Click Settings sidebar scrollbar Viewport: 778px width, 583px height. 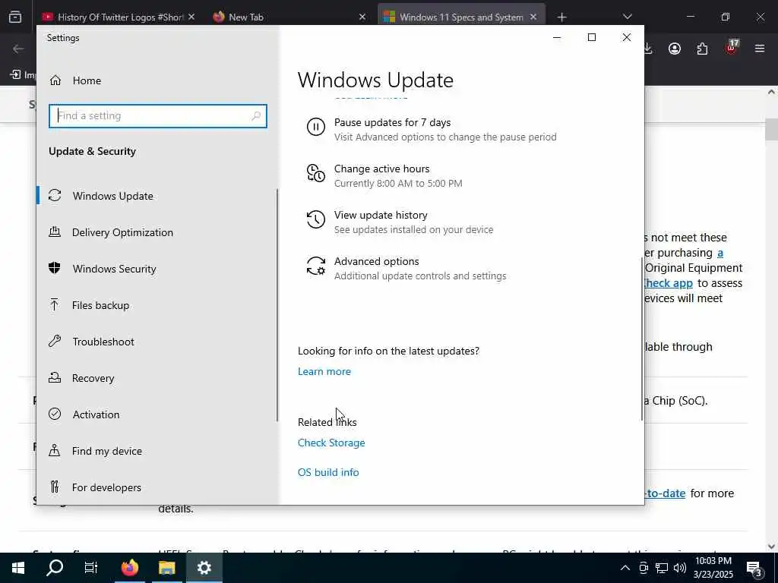(x=277, y=305)
